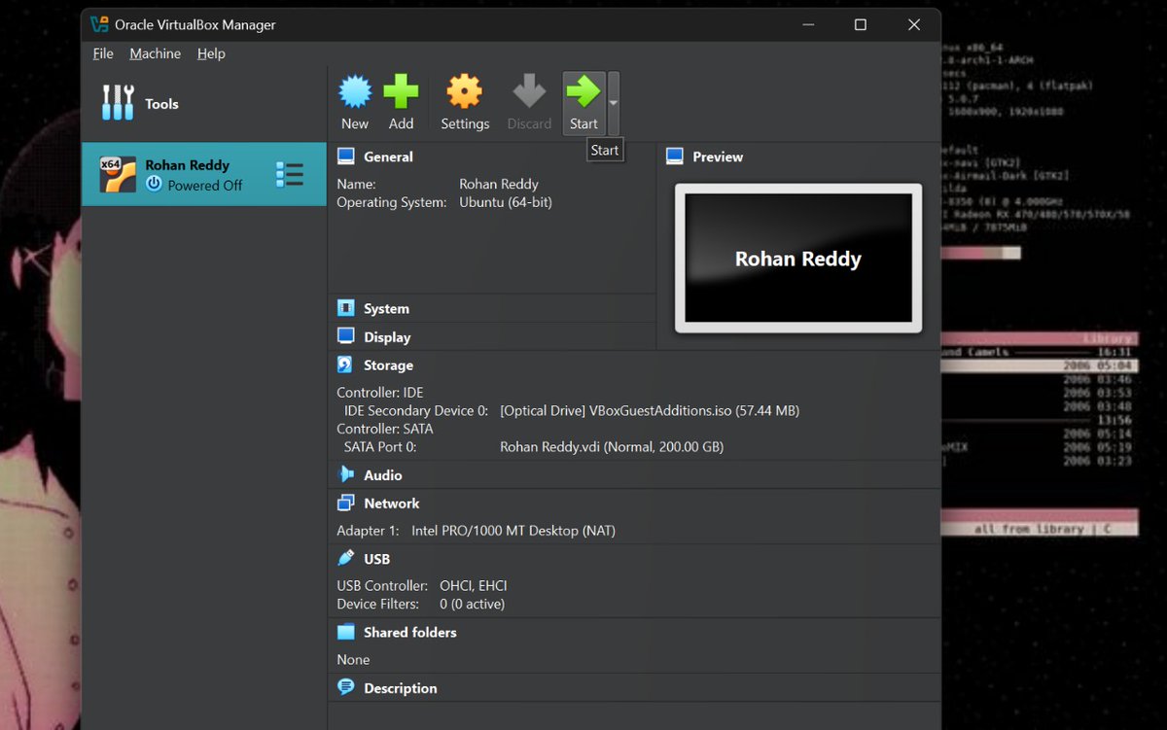
Task: Click the New virtual machine icon
Action: point(355,92)
